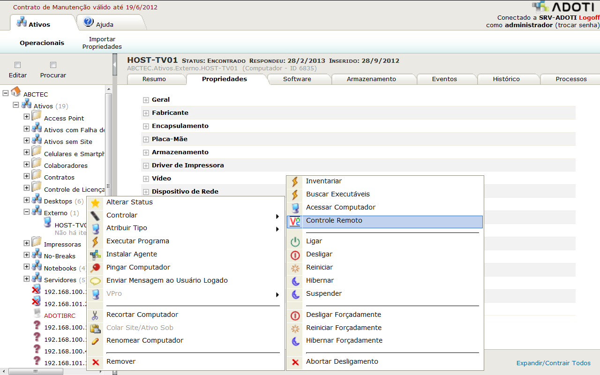Click the Reiniciar spinner icon
Screen dimensions: 600x375
click(295, 269)
